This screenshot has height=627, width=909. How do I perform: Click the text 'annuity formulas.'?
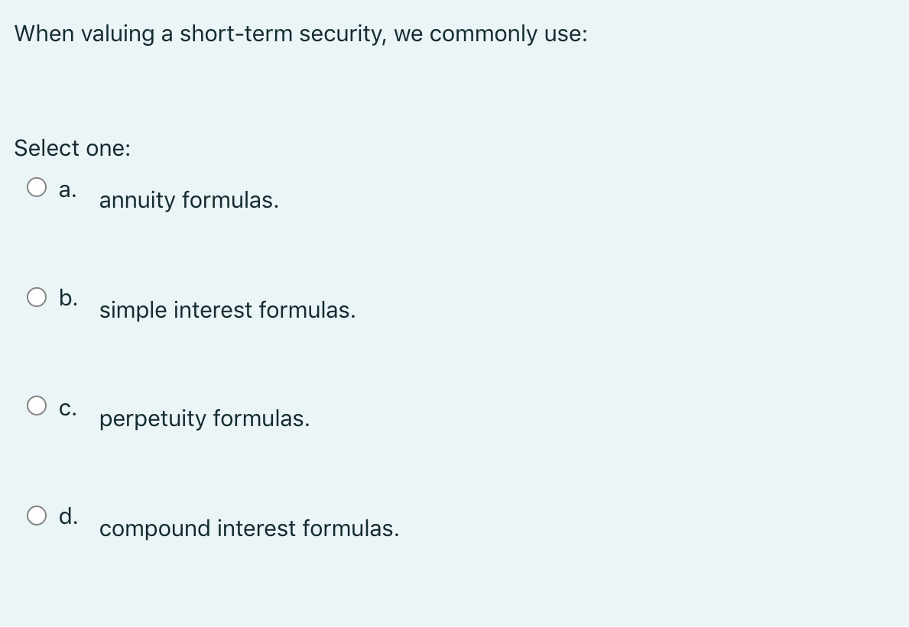[x=189, y=200]
